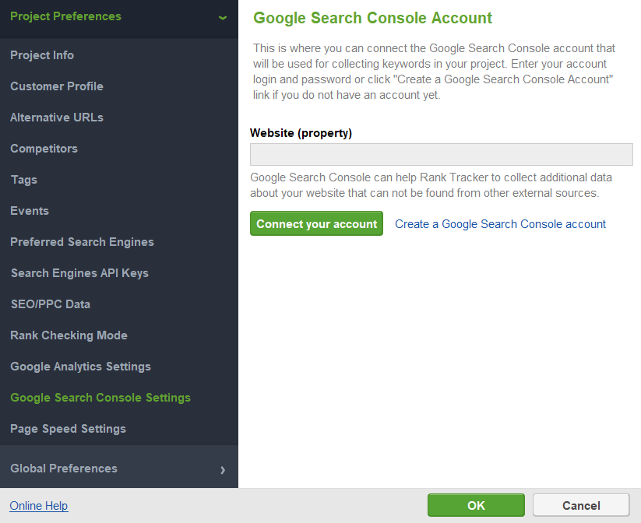
Task: Open Customer Profile settings
Action: click(57, 86)
